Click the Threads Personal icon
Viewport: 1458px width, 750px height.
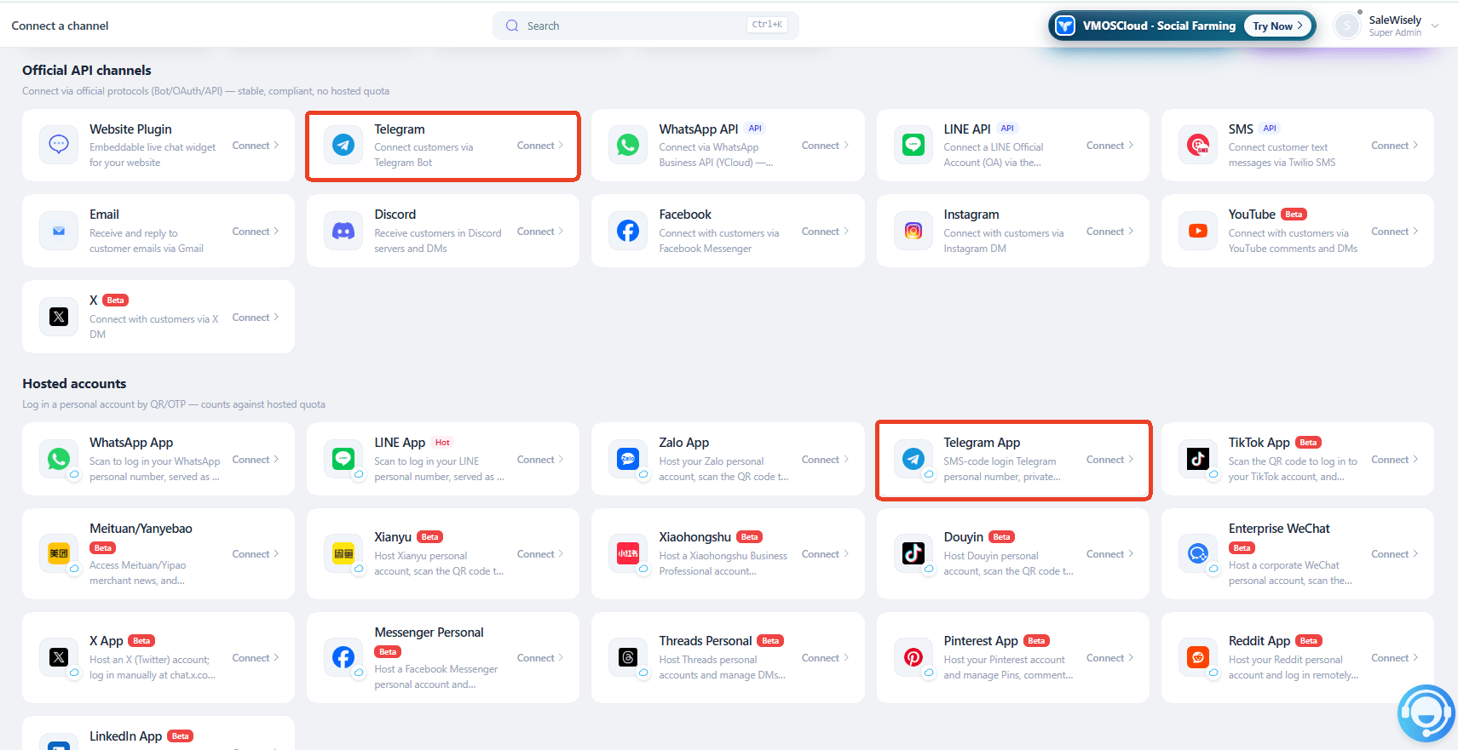coord(628,657)
